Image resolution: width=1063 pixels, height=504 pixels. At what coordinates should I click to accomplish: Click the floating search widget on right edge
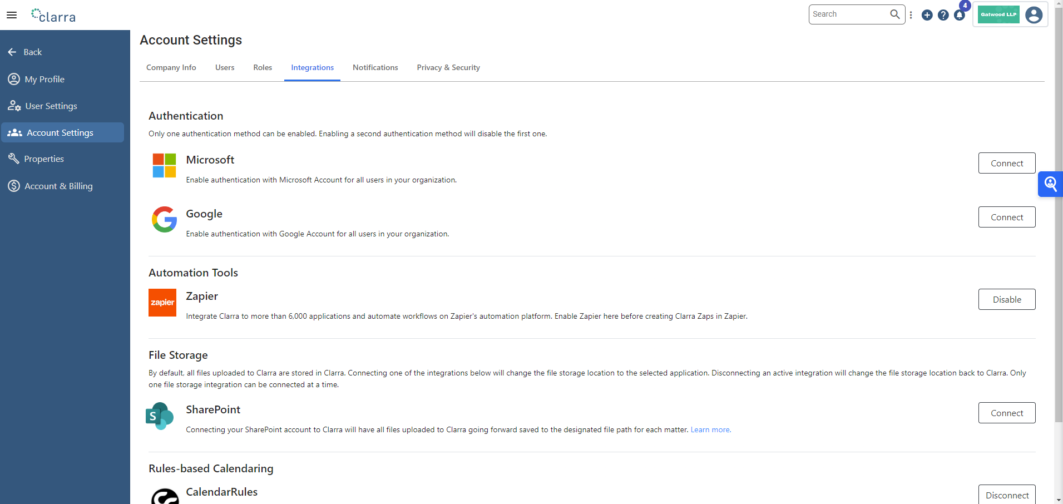pyautogui.click(x=1050, y=184)
